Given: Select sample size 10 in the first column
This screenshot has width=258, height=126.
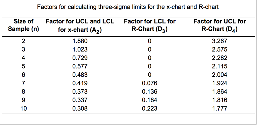Looking at the screenshot, I should click(23, 108).
